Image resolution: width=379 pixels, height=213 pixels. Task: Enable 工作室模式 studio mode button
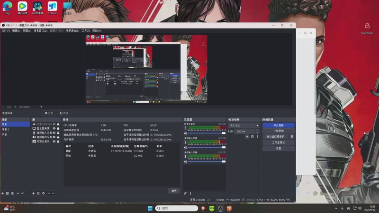pyautogui.click(x=279, y=142)
